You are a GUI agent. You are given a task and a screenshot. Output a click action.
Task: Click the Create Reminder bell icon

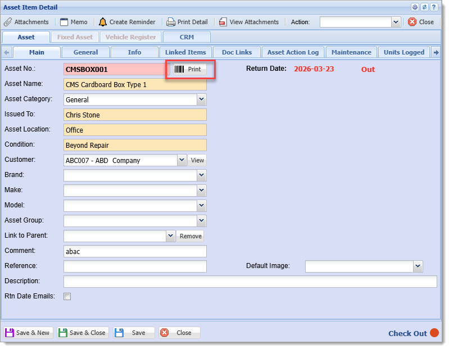102,22
